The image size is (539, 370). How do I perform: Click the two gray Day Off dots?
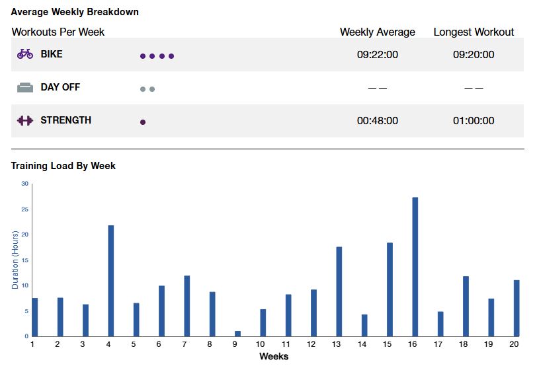(147, 89)
